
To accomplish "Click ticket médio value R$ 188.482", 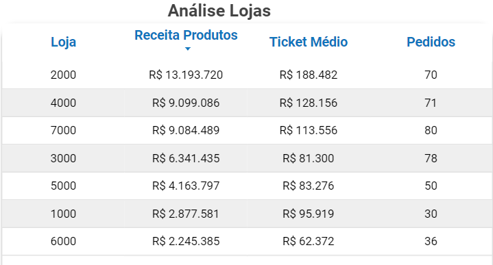I will [x=309, y=75].
